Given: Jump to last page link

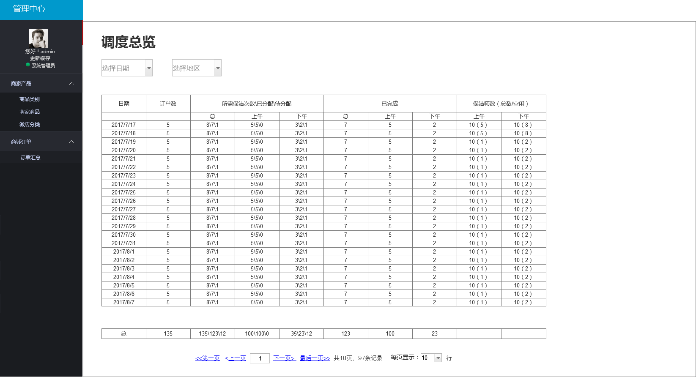Looking at the screenshot, I should coord(315,358).
